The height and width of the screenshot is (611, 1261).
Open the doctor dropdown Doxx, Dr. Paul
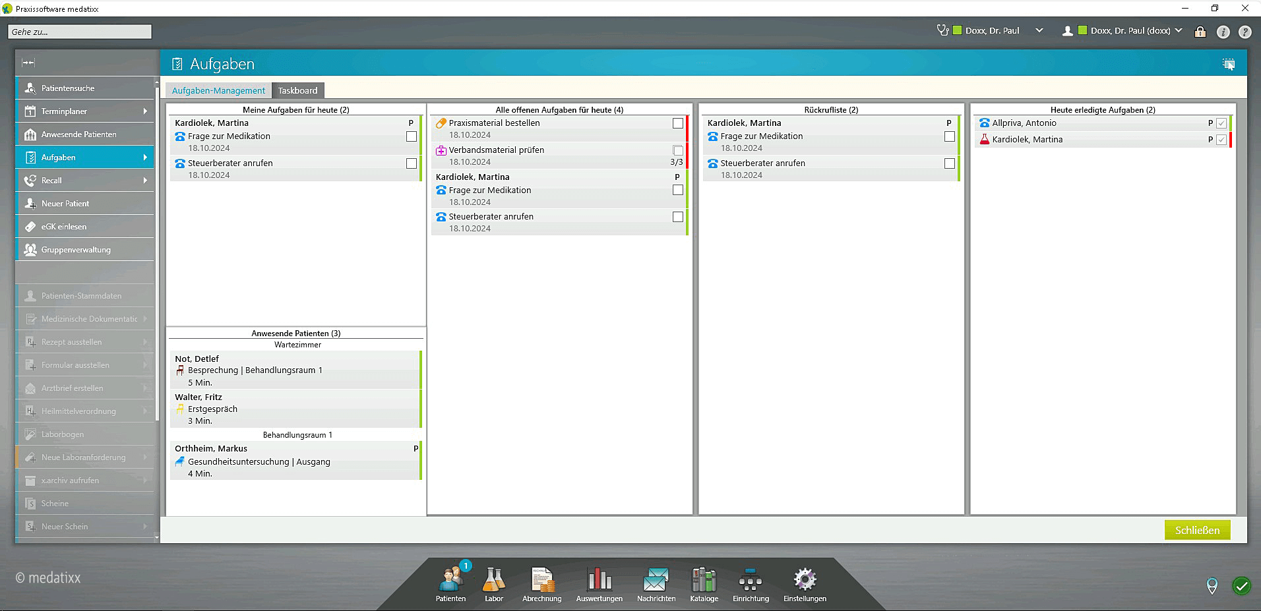[x=1039, y=30]
